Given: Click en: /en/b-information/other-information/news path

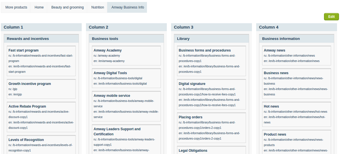Looking at the screenshot, I should (292, 61).
